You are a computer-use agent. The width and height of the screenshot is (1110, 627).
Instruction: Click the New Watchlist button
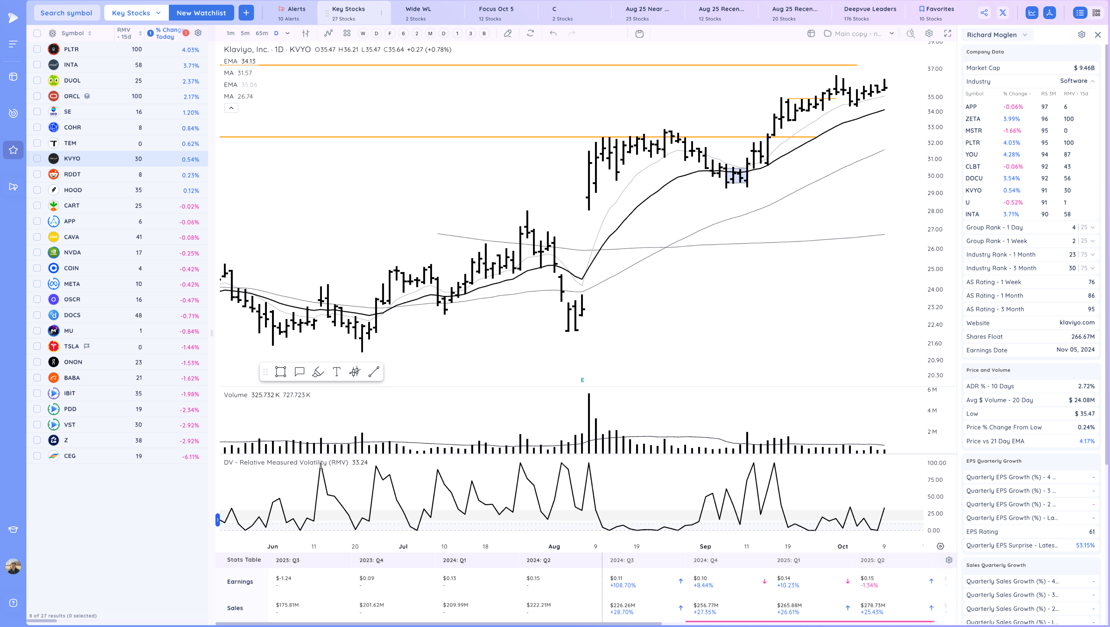coord(201,12)
